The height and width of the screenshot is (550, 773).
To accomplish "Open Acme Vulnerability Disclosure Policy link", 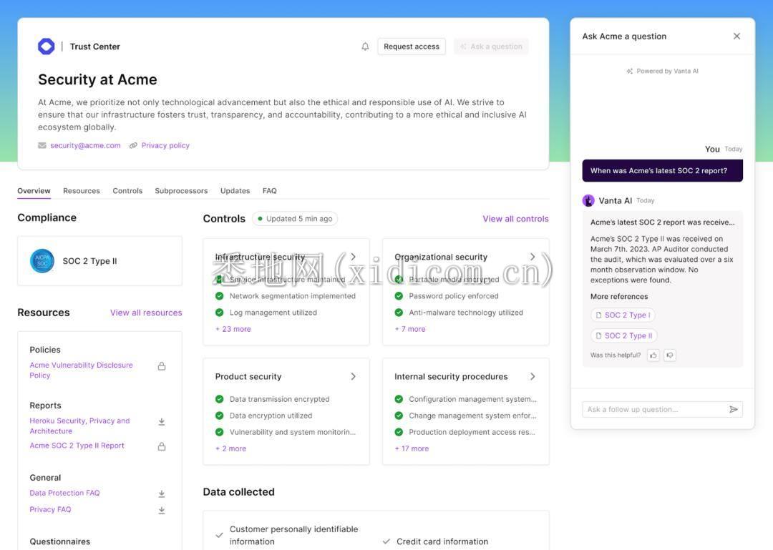I will click(81, 370).
